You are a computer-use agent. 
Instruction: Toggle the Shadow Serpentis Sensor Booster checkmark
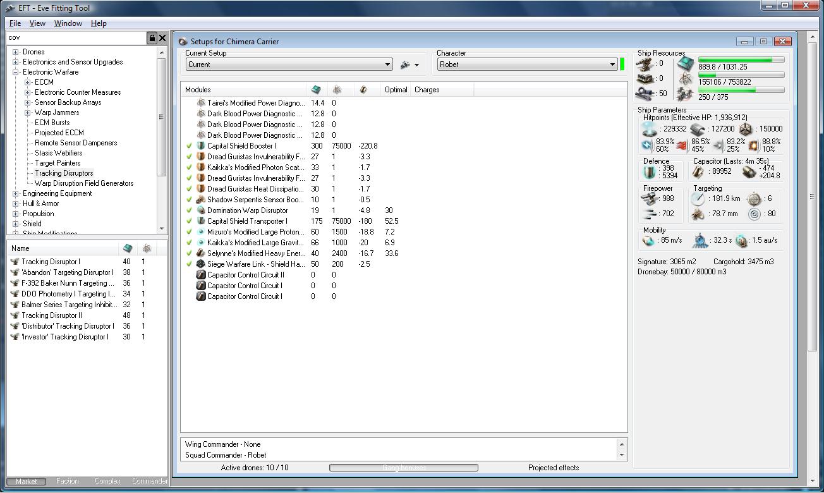(189, 200)
